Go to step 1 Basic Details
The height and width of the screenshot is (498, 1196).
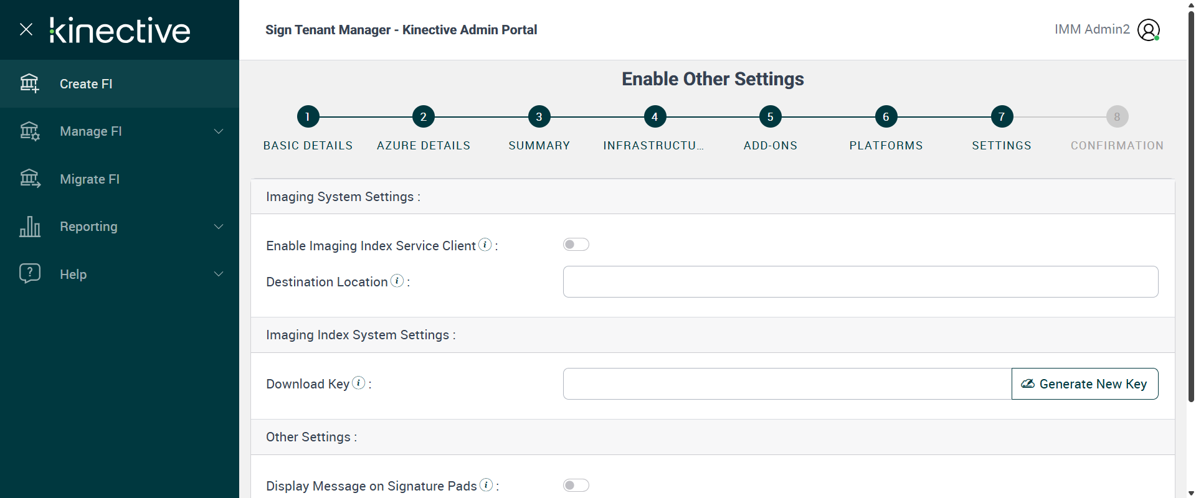(x=308, y=116)
